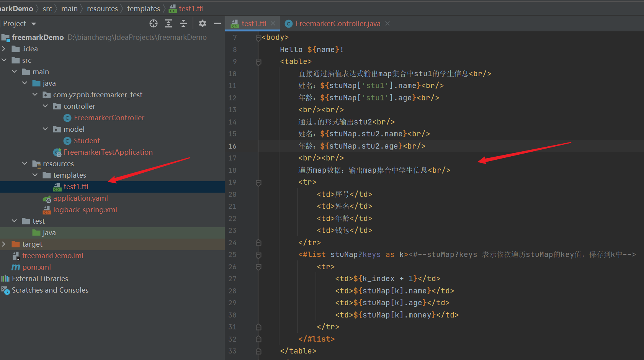The width and height of the screenshot is (644, 360).
Task: Expand the target folder
Action: 4,244
